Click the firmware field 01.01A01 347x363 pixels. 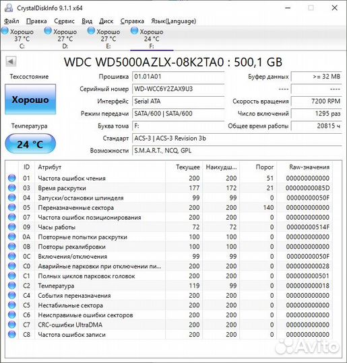[179, 77]
